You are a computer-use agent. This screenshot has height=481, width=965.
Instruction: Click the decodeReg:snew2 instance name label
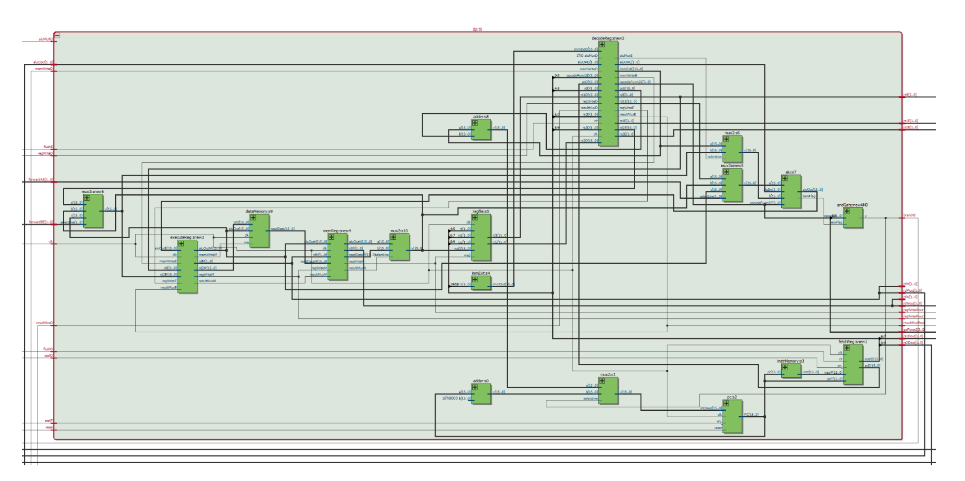tap(608, 38)
